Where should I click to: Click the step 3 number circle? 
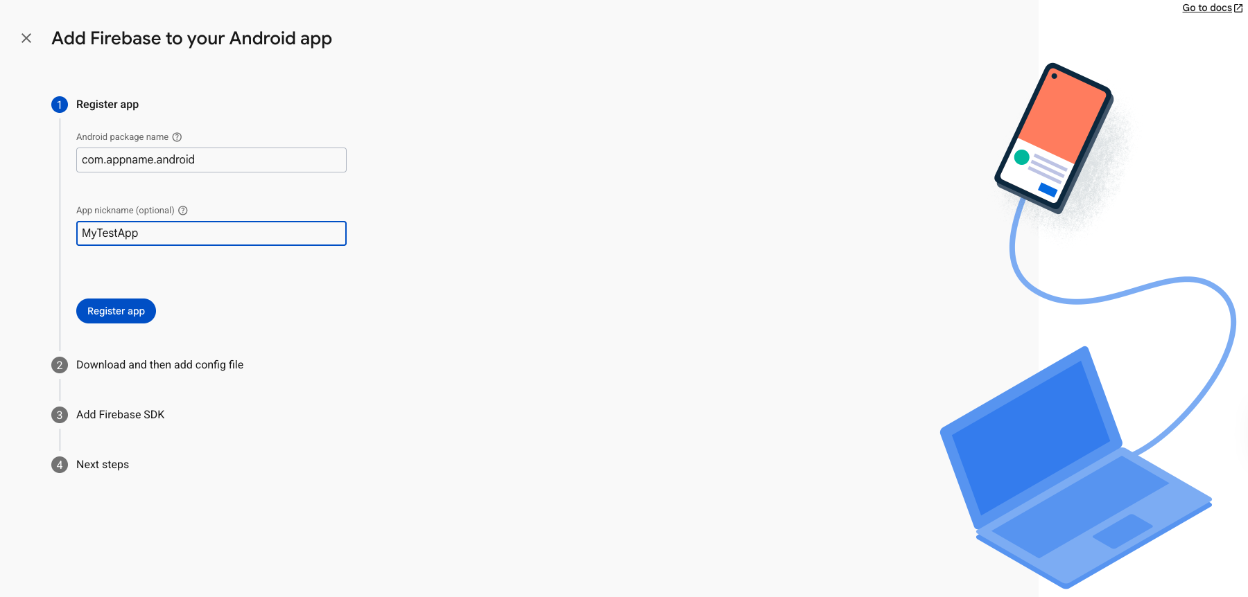pyautogui.click(x=60, y=415)
